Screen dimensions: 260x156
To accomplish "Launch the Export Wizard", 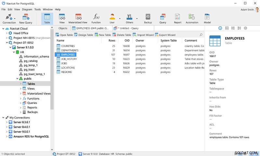I will (x=165, y=35).
